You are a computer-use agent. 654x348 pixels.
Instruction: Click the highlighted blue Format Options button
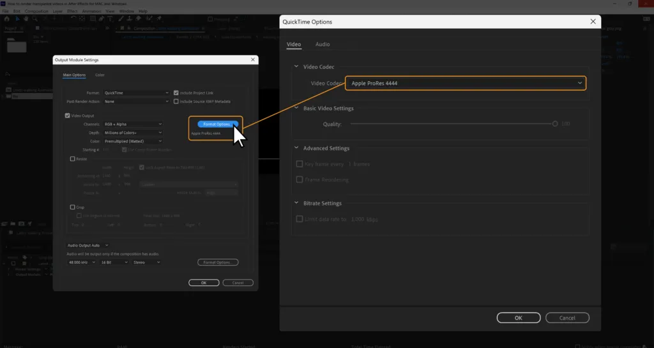coord(218,125)
